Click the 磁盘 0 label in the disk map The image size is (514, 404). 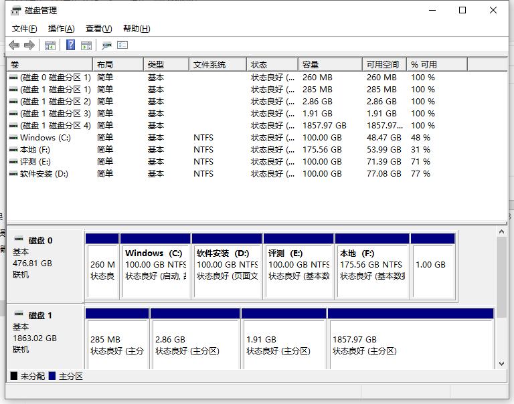[40, 241]
